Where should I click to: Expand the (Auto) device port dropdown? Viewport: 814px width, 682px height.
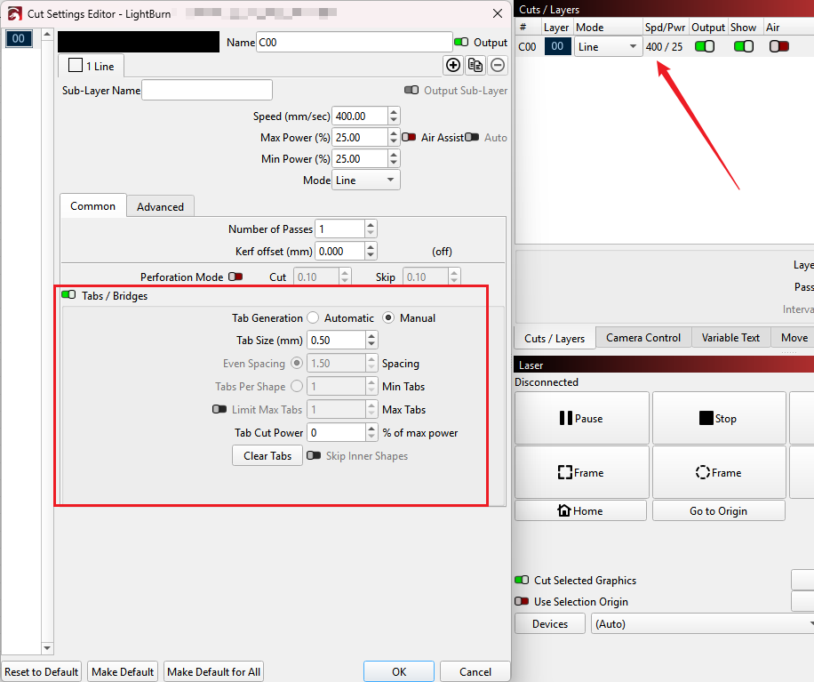702,624
